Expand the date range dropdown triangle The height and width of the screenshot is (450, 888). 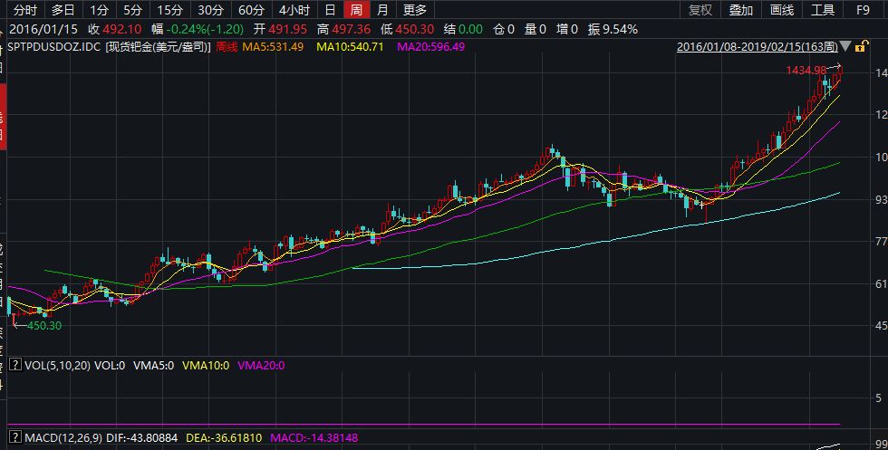click(x=845, y=46)
